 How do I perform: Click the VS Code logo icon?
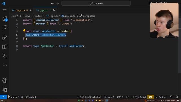click(x=4, y=3)
